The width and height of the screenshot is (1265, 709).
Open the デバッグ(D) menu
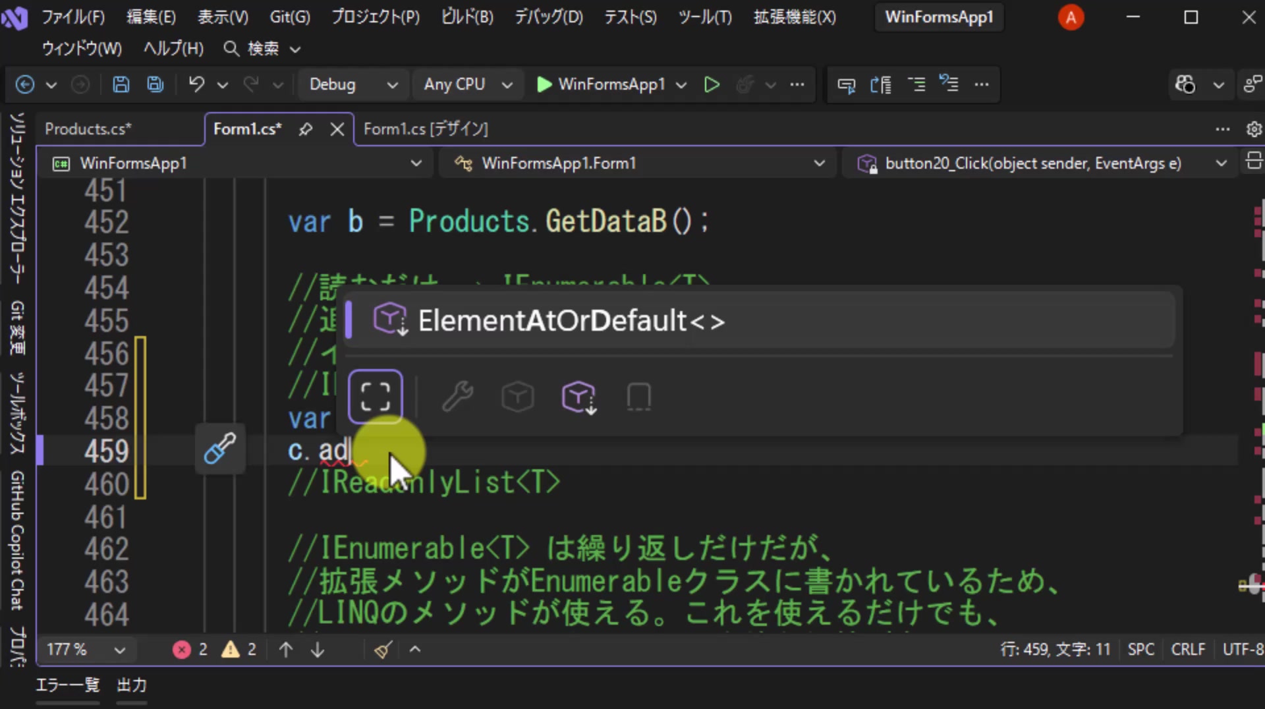tap(549, 17)
